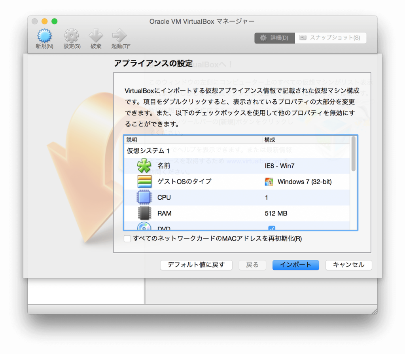Select the 名前 row label

point(164,166)
